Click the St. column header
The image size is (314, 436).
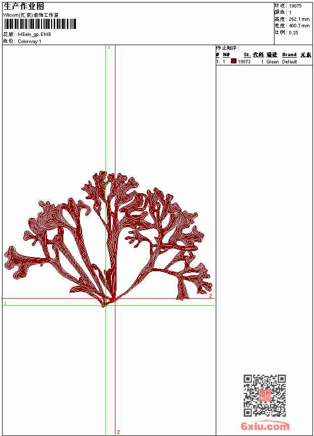[247, 55]
